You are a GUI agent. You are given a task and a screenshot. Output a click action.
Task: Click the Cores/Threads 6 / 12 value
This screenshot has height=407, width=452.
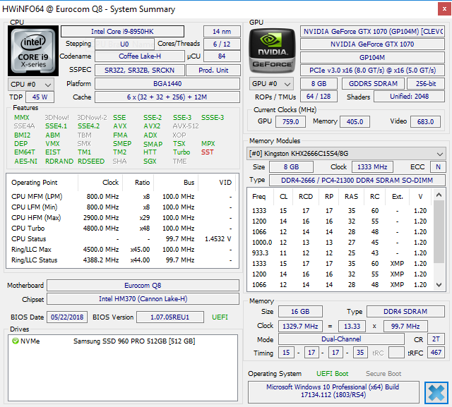pos(222,44)
